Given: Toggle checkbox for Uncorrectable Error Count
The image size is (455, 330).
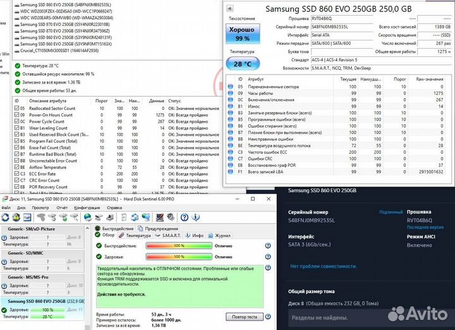Looking at the screenshot, I should click(17, 161).
